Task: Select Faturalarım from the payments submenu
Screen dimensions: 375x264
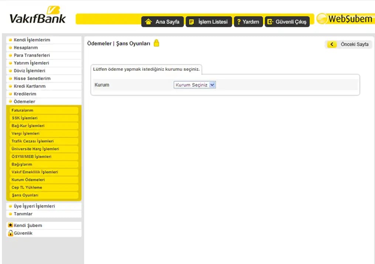Action: point(23,110)
